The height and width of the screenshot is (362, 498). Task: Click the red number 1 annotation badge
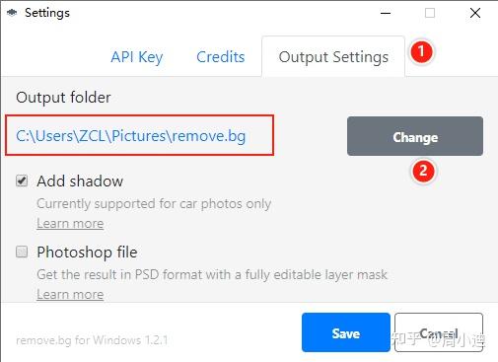tap(421, 51)
